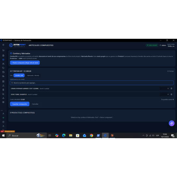Delete the DOVE 750ML SHAMPOO component
The width and height of the screenshot is (177, 177).
171,95
